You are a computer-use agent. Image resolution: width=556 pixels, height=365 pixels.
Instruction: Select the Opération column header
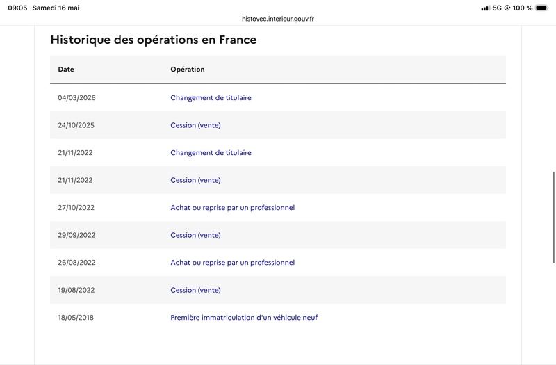coord(187,69)
